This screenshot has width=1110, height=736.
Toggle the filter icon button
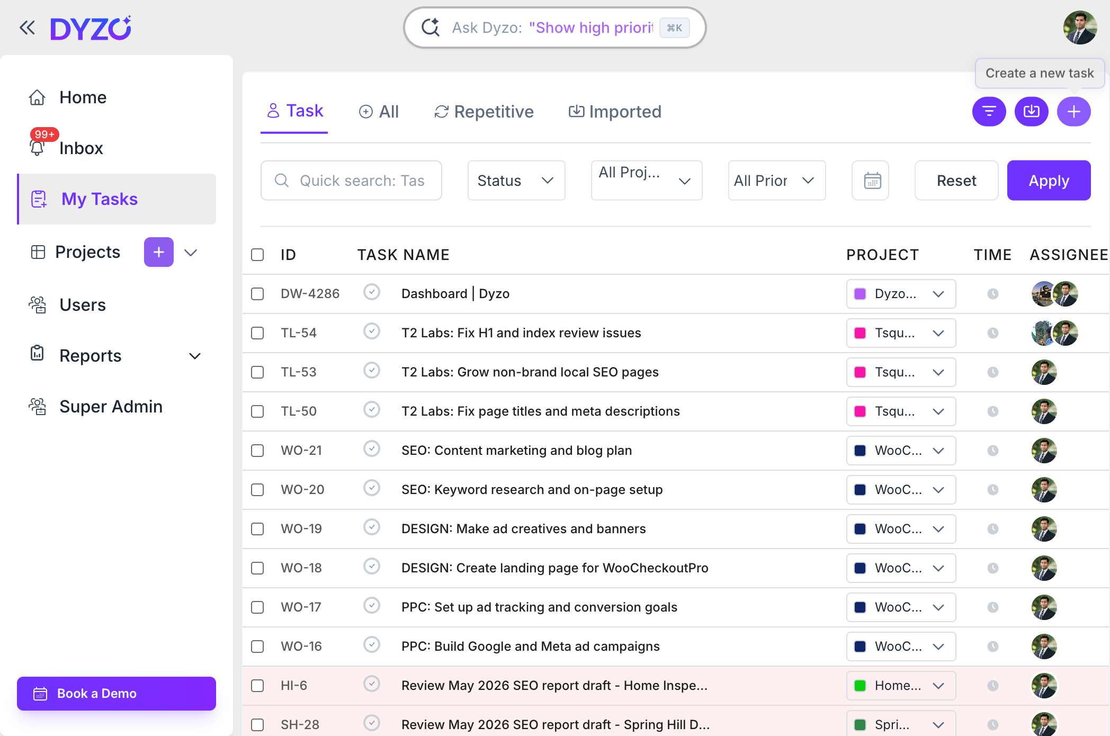click(989, 112)
